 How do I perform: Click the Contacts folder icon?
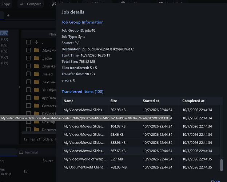(36, 106)
